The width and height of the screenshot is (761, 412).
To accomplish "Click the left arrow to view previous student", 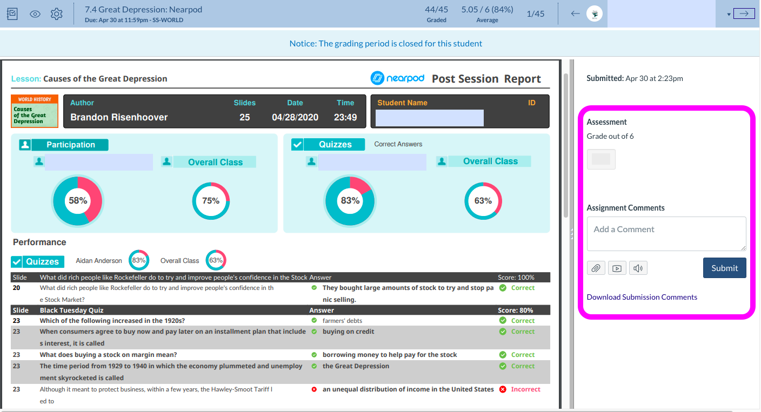I will point(575,13).
